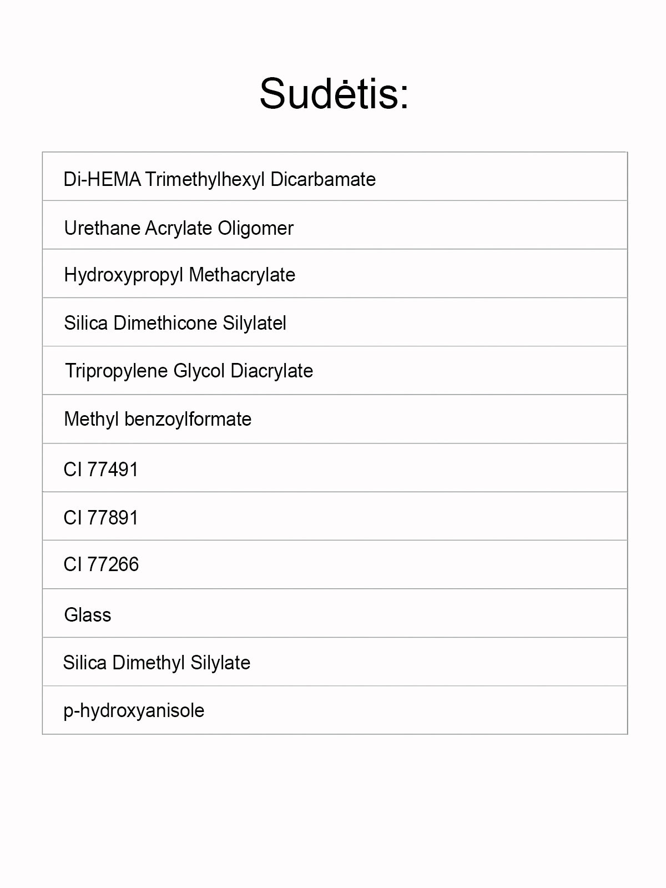
Task: Click the "Sudėtis:" heading
Action: click(334, 93)
